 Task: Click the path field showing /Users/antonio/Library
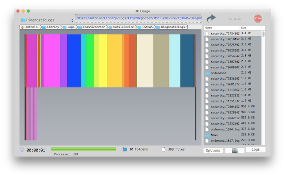click(x=138, y=18)
